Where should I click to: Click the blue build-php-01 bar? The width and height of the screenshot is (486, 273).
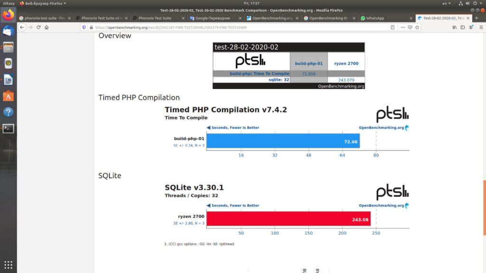tap(283, 141)
